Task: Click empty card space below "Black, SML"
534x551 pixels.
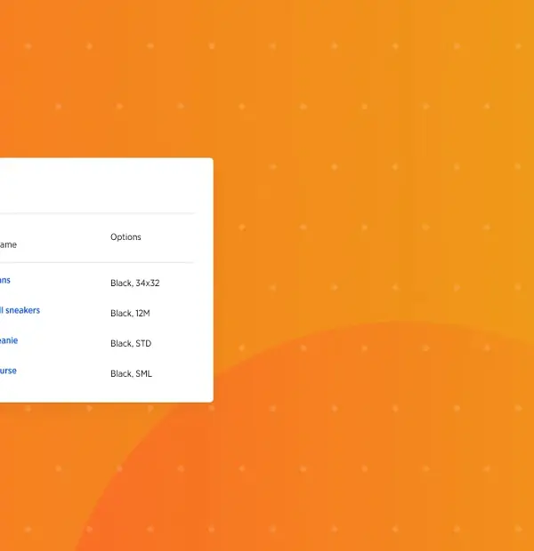Action: 133,392
